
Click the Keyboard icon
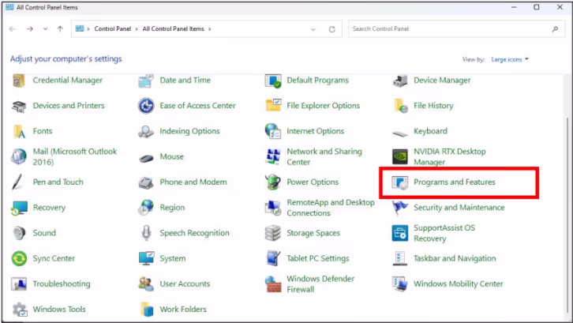400,133
